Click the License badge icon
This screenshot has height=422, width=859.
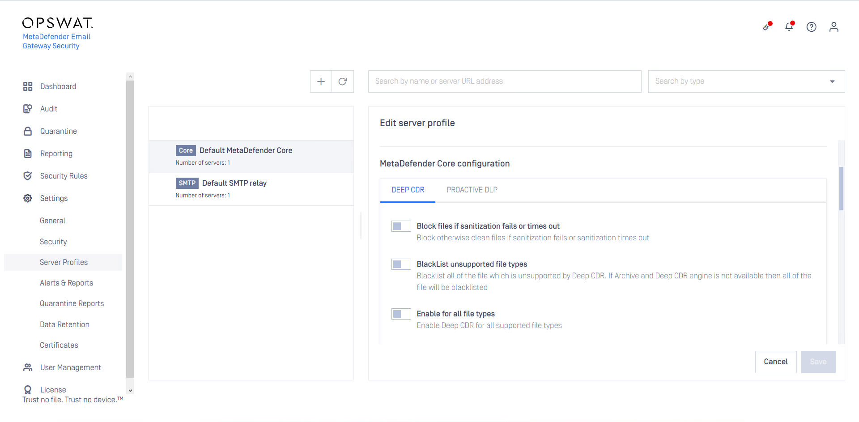(x=28, y=390)
